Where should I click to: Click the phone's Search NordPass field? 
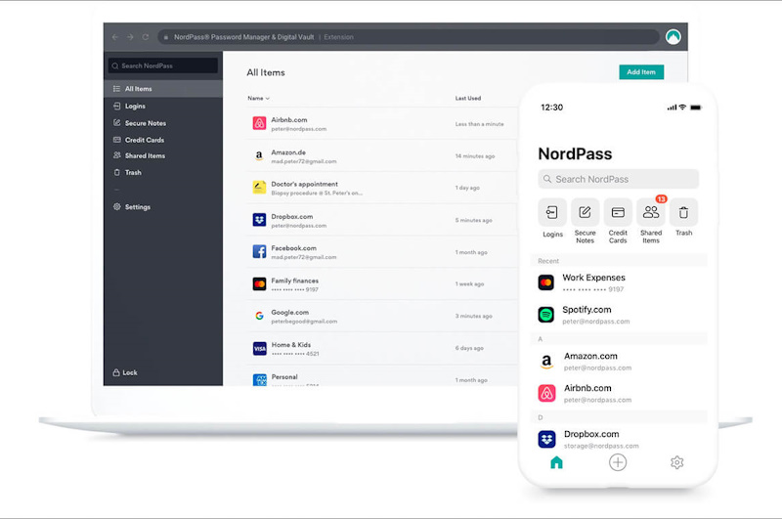pyautogui.click(x=619, y=179)
